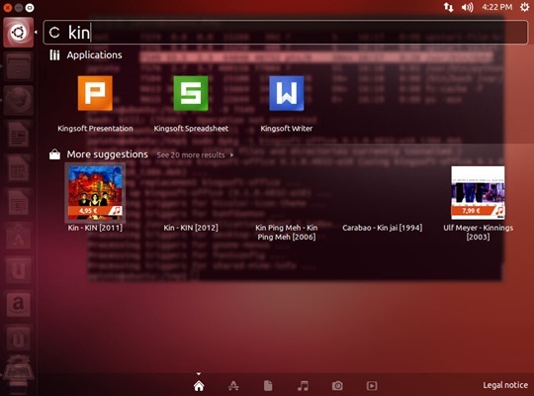Image resolution: width=534 pixels, height=396 pixels.
Task: Select Kin - KIN [2012] result
Action: click(191, 228)
